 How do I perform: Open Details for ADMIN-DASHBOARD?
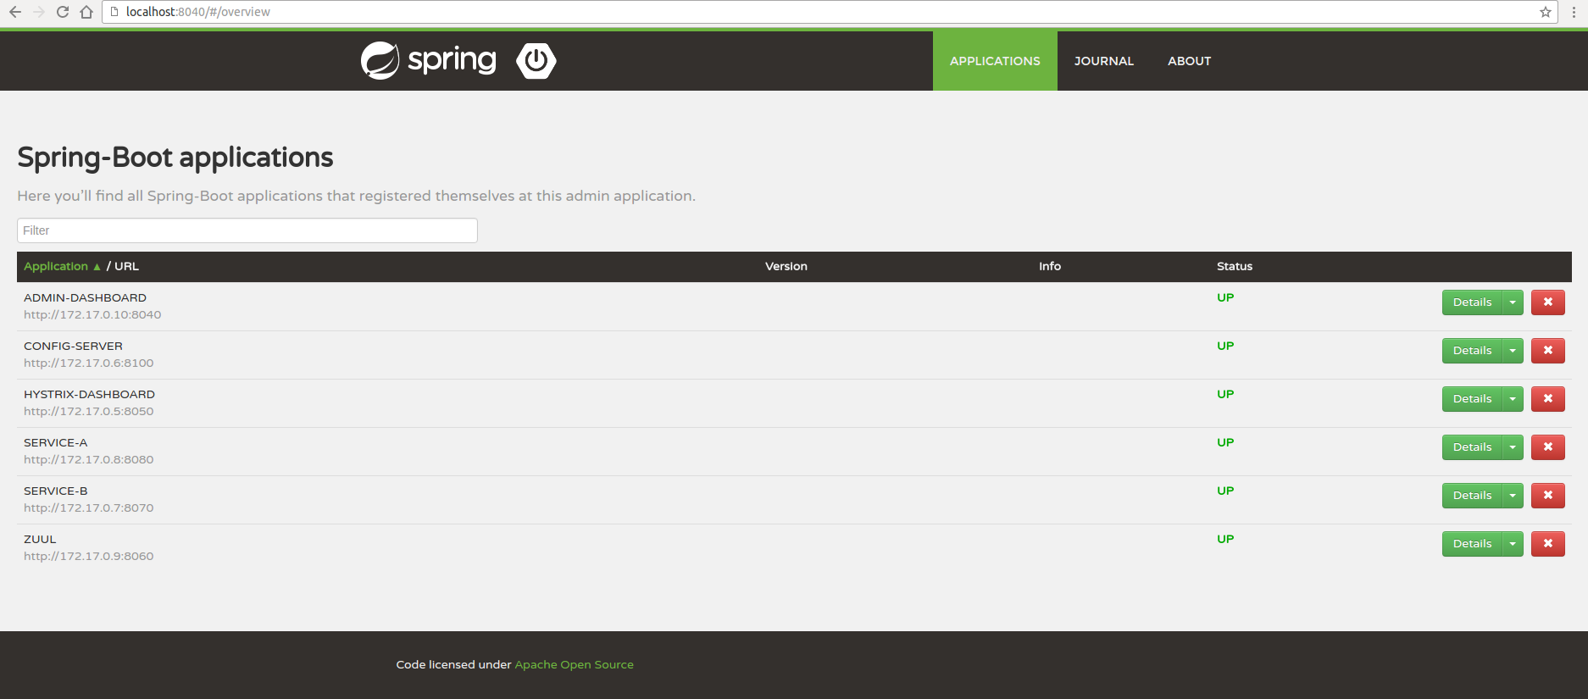(x=1472, y=302)
